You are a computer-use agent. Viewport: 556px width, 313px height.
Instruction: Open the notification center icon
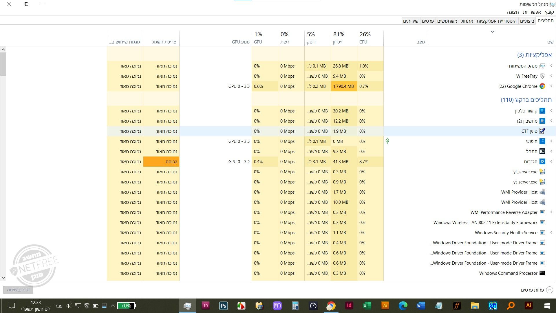12,305
